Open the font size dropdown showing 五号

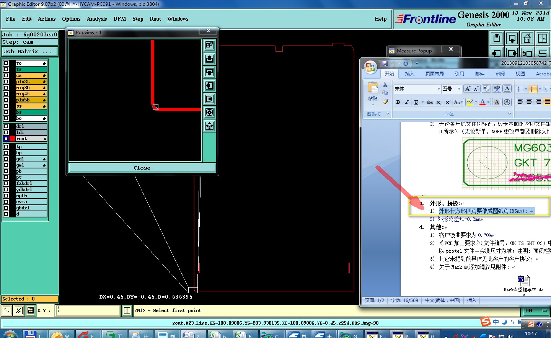pyautogui.click(x=459, y=89)
